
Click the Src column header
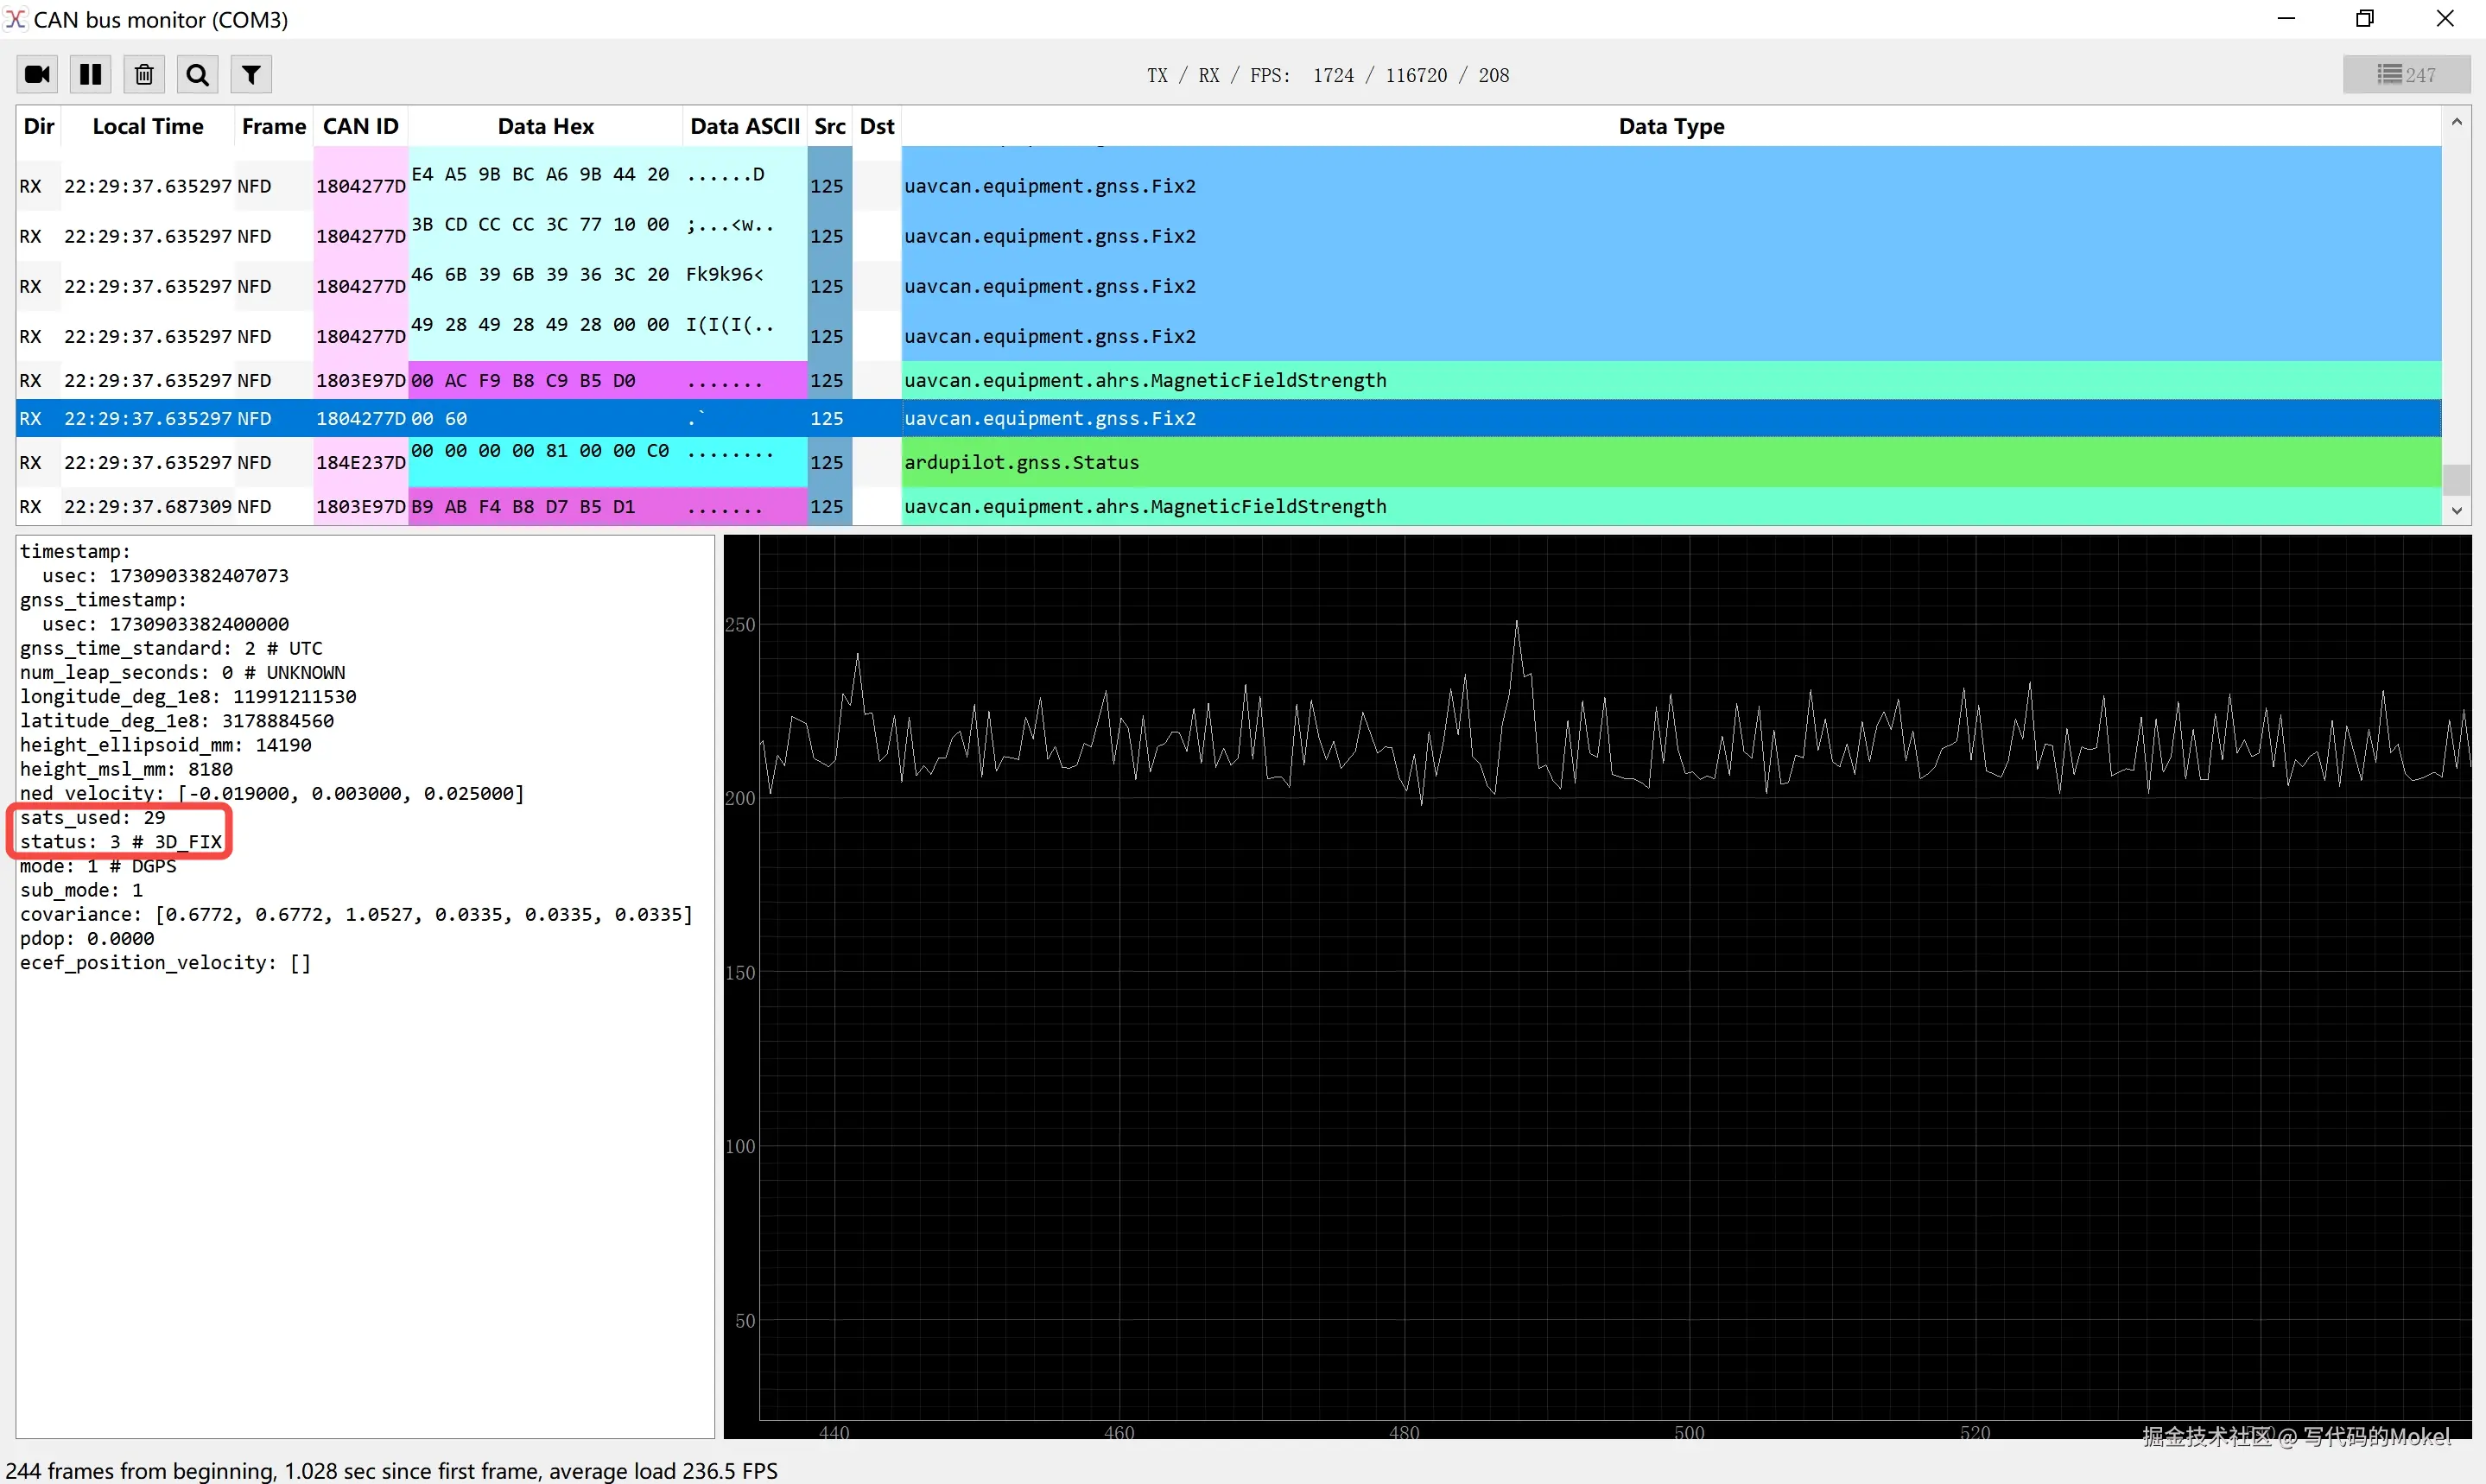click(829, 127)
